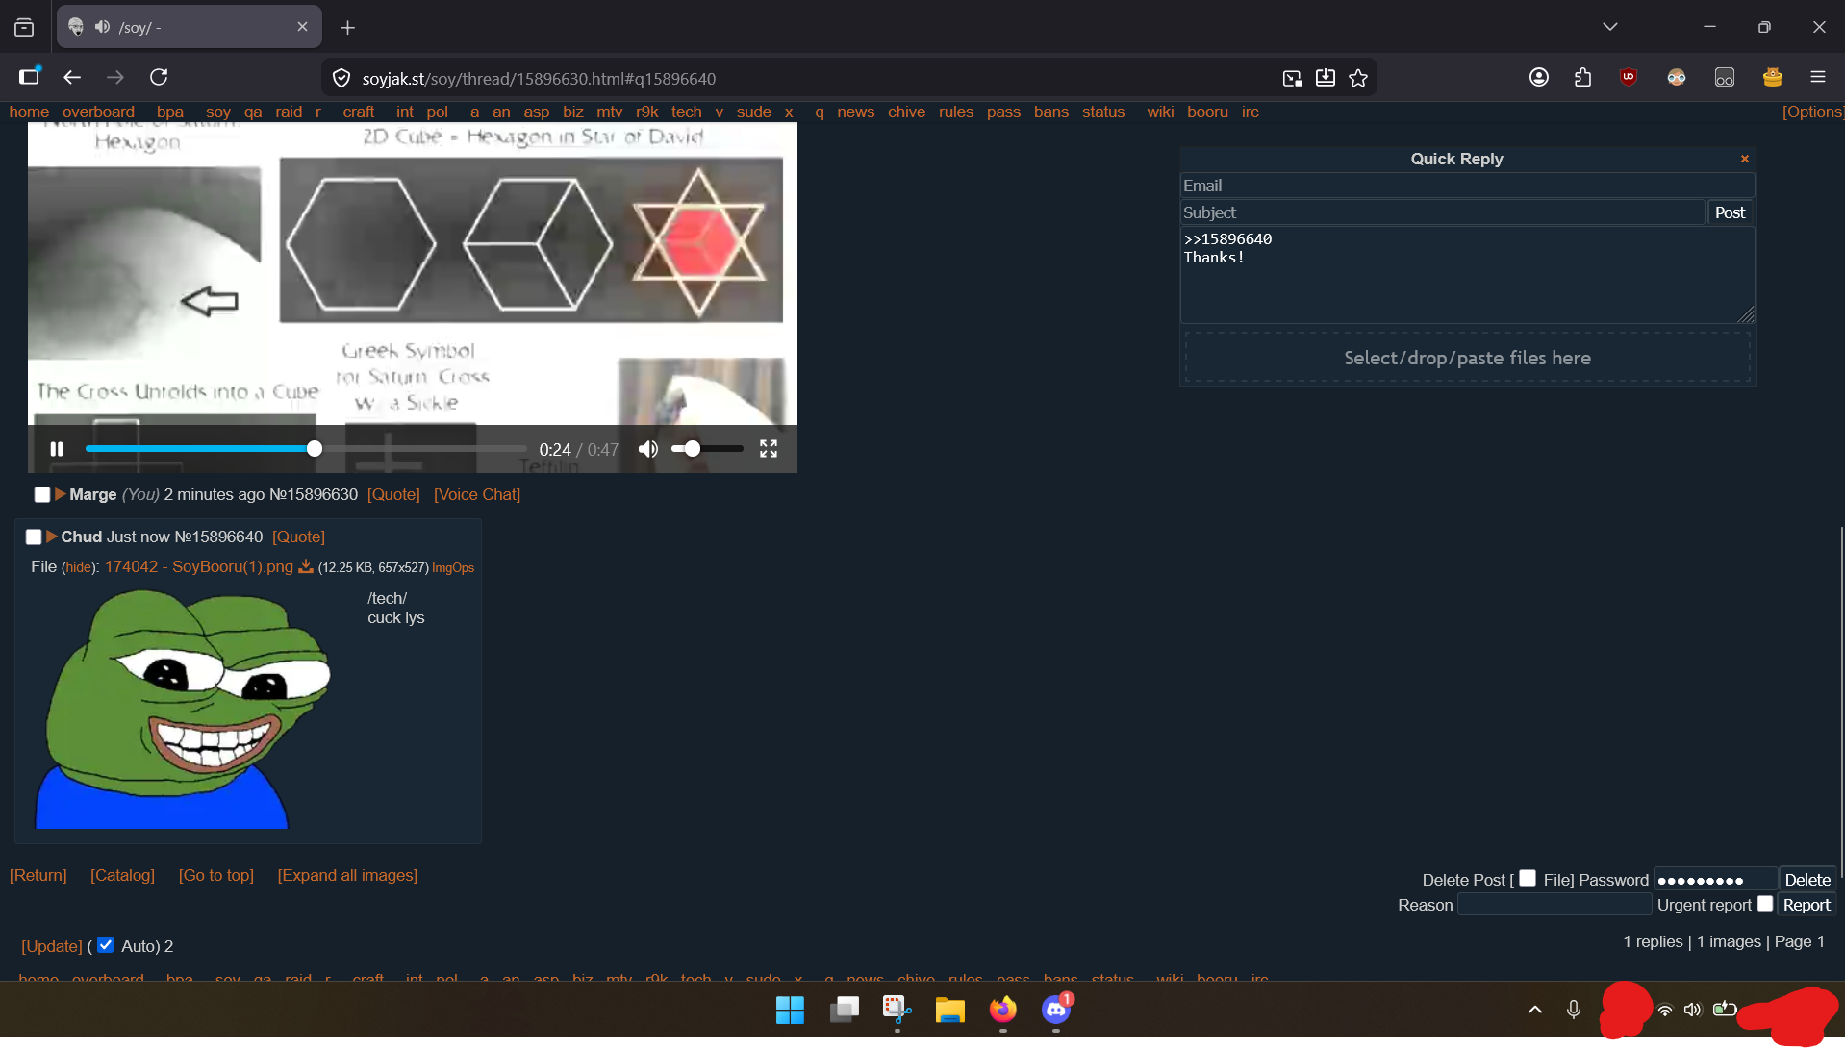1845x1049 pixels.
Task: Open the tech board link
Action: coord(686,112)
